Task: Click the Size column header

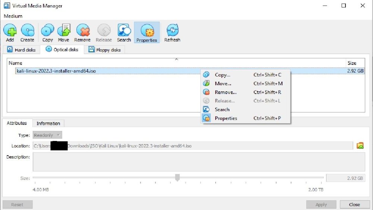Action: [x=355, y=63]
